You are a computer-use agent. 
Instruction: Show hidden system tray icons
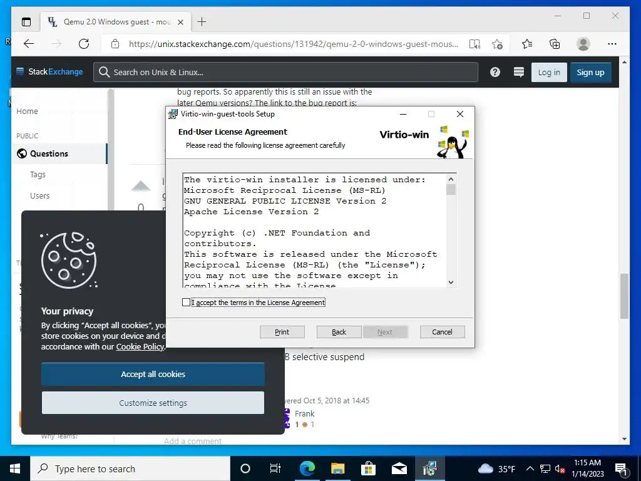click(x=530, y=468)
